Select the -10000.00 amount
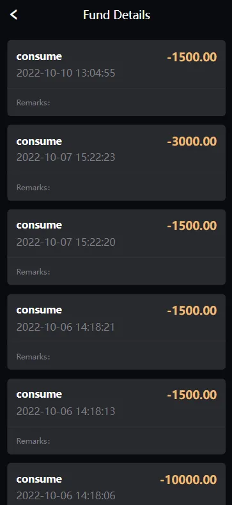The width and height of the screenshot is (232, 505). tap(188, 480)
